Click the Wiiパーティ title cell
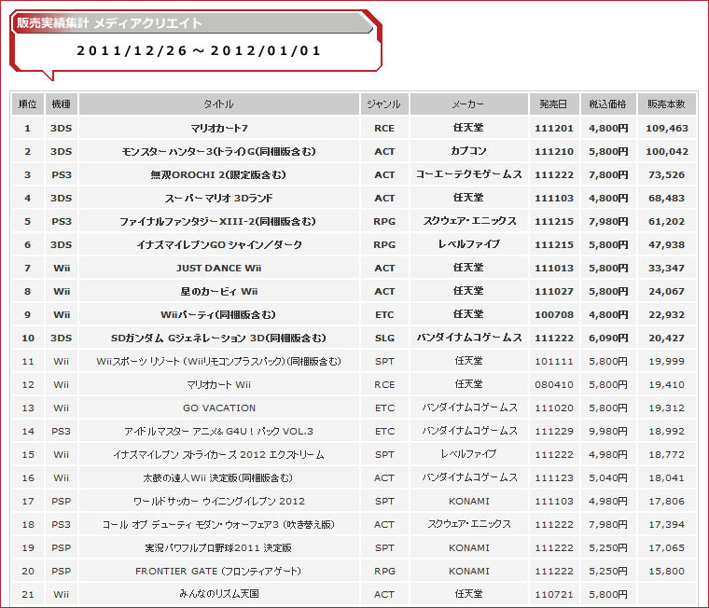This screenshot has width=709, height=608. pyautogui.click(x=219, y=314)
